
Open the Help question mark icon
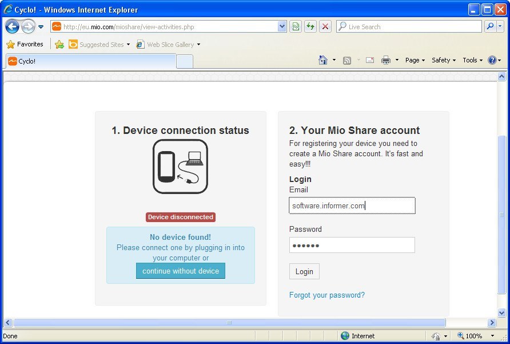(492, 60)
